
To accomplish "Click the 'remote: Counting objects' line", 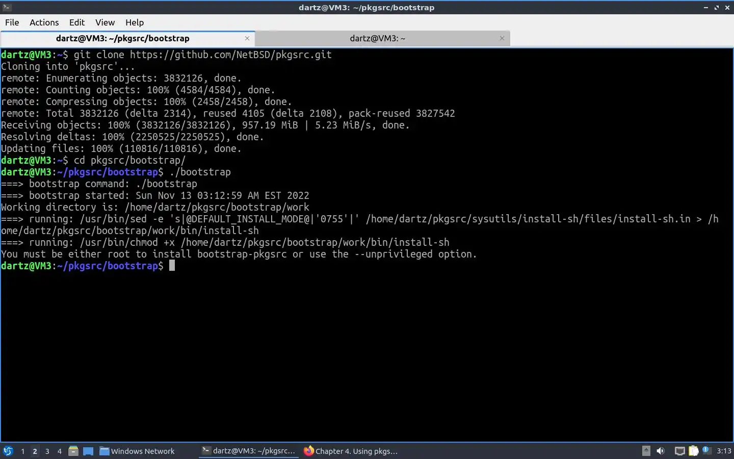I will pos(138,90).
